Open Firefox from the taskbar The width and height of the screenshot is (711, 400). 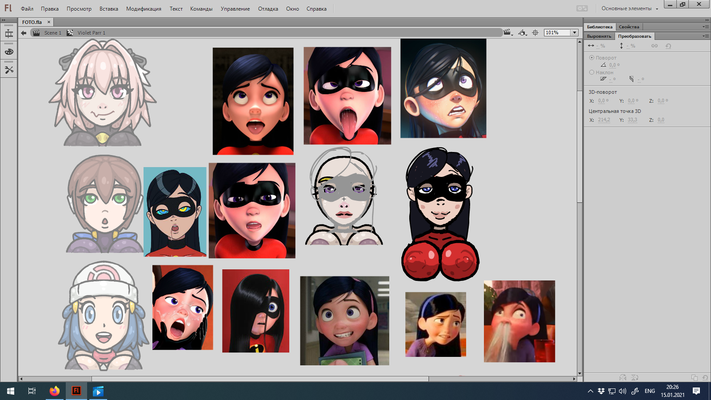(55, 391)
